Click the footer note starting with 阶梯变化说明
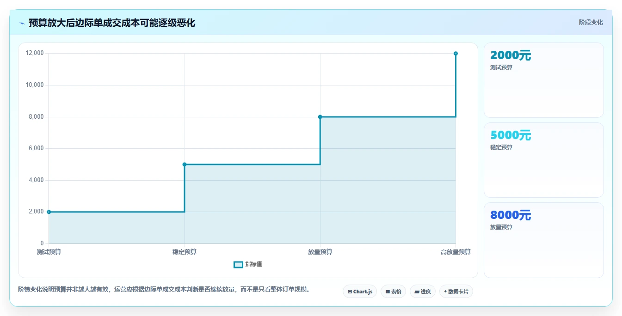 pyautogui.click(x=164, y=290)
